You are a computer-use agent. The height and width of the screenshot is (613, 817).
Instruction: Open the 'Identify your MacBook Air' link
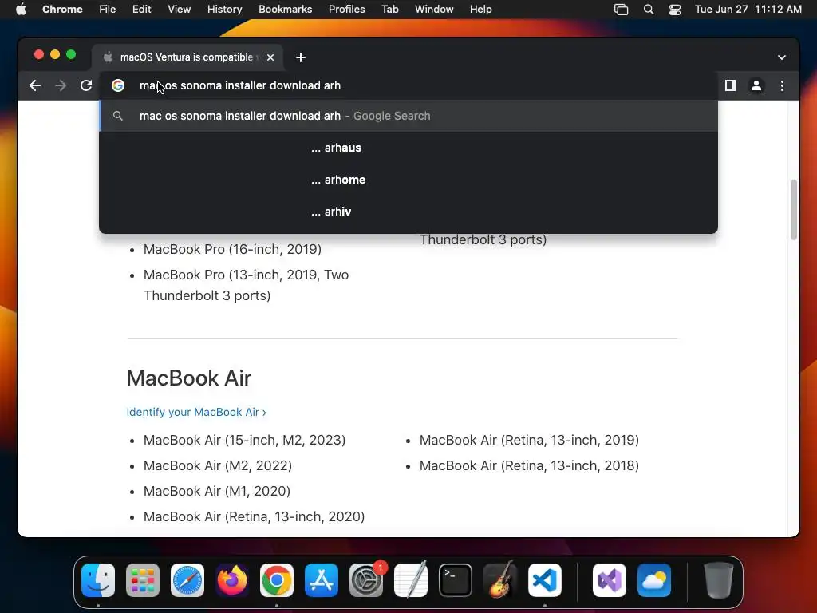click(196, 412)
